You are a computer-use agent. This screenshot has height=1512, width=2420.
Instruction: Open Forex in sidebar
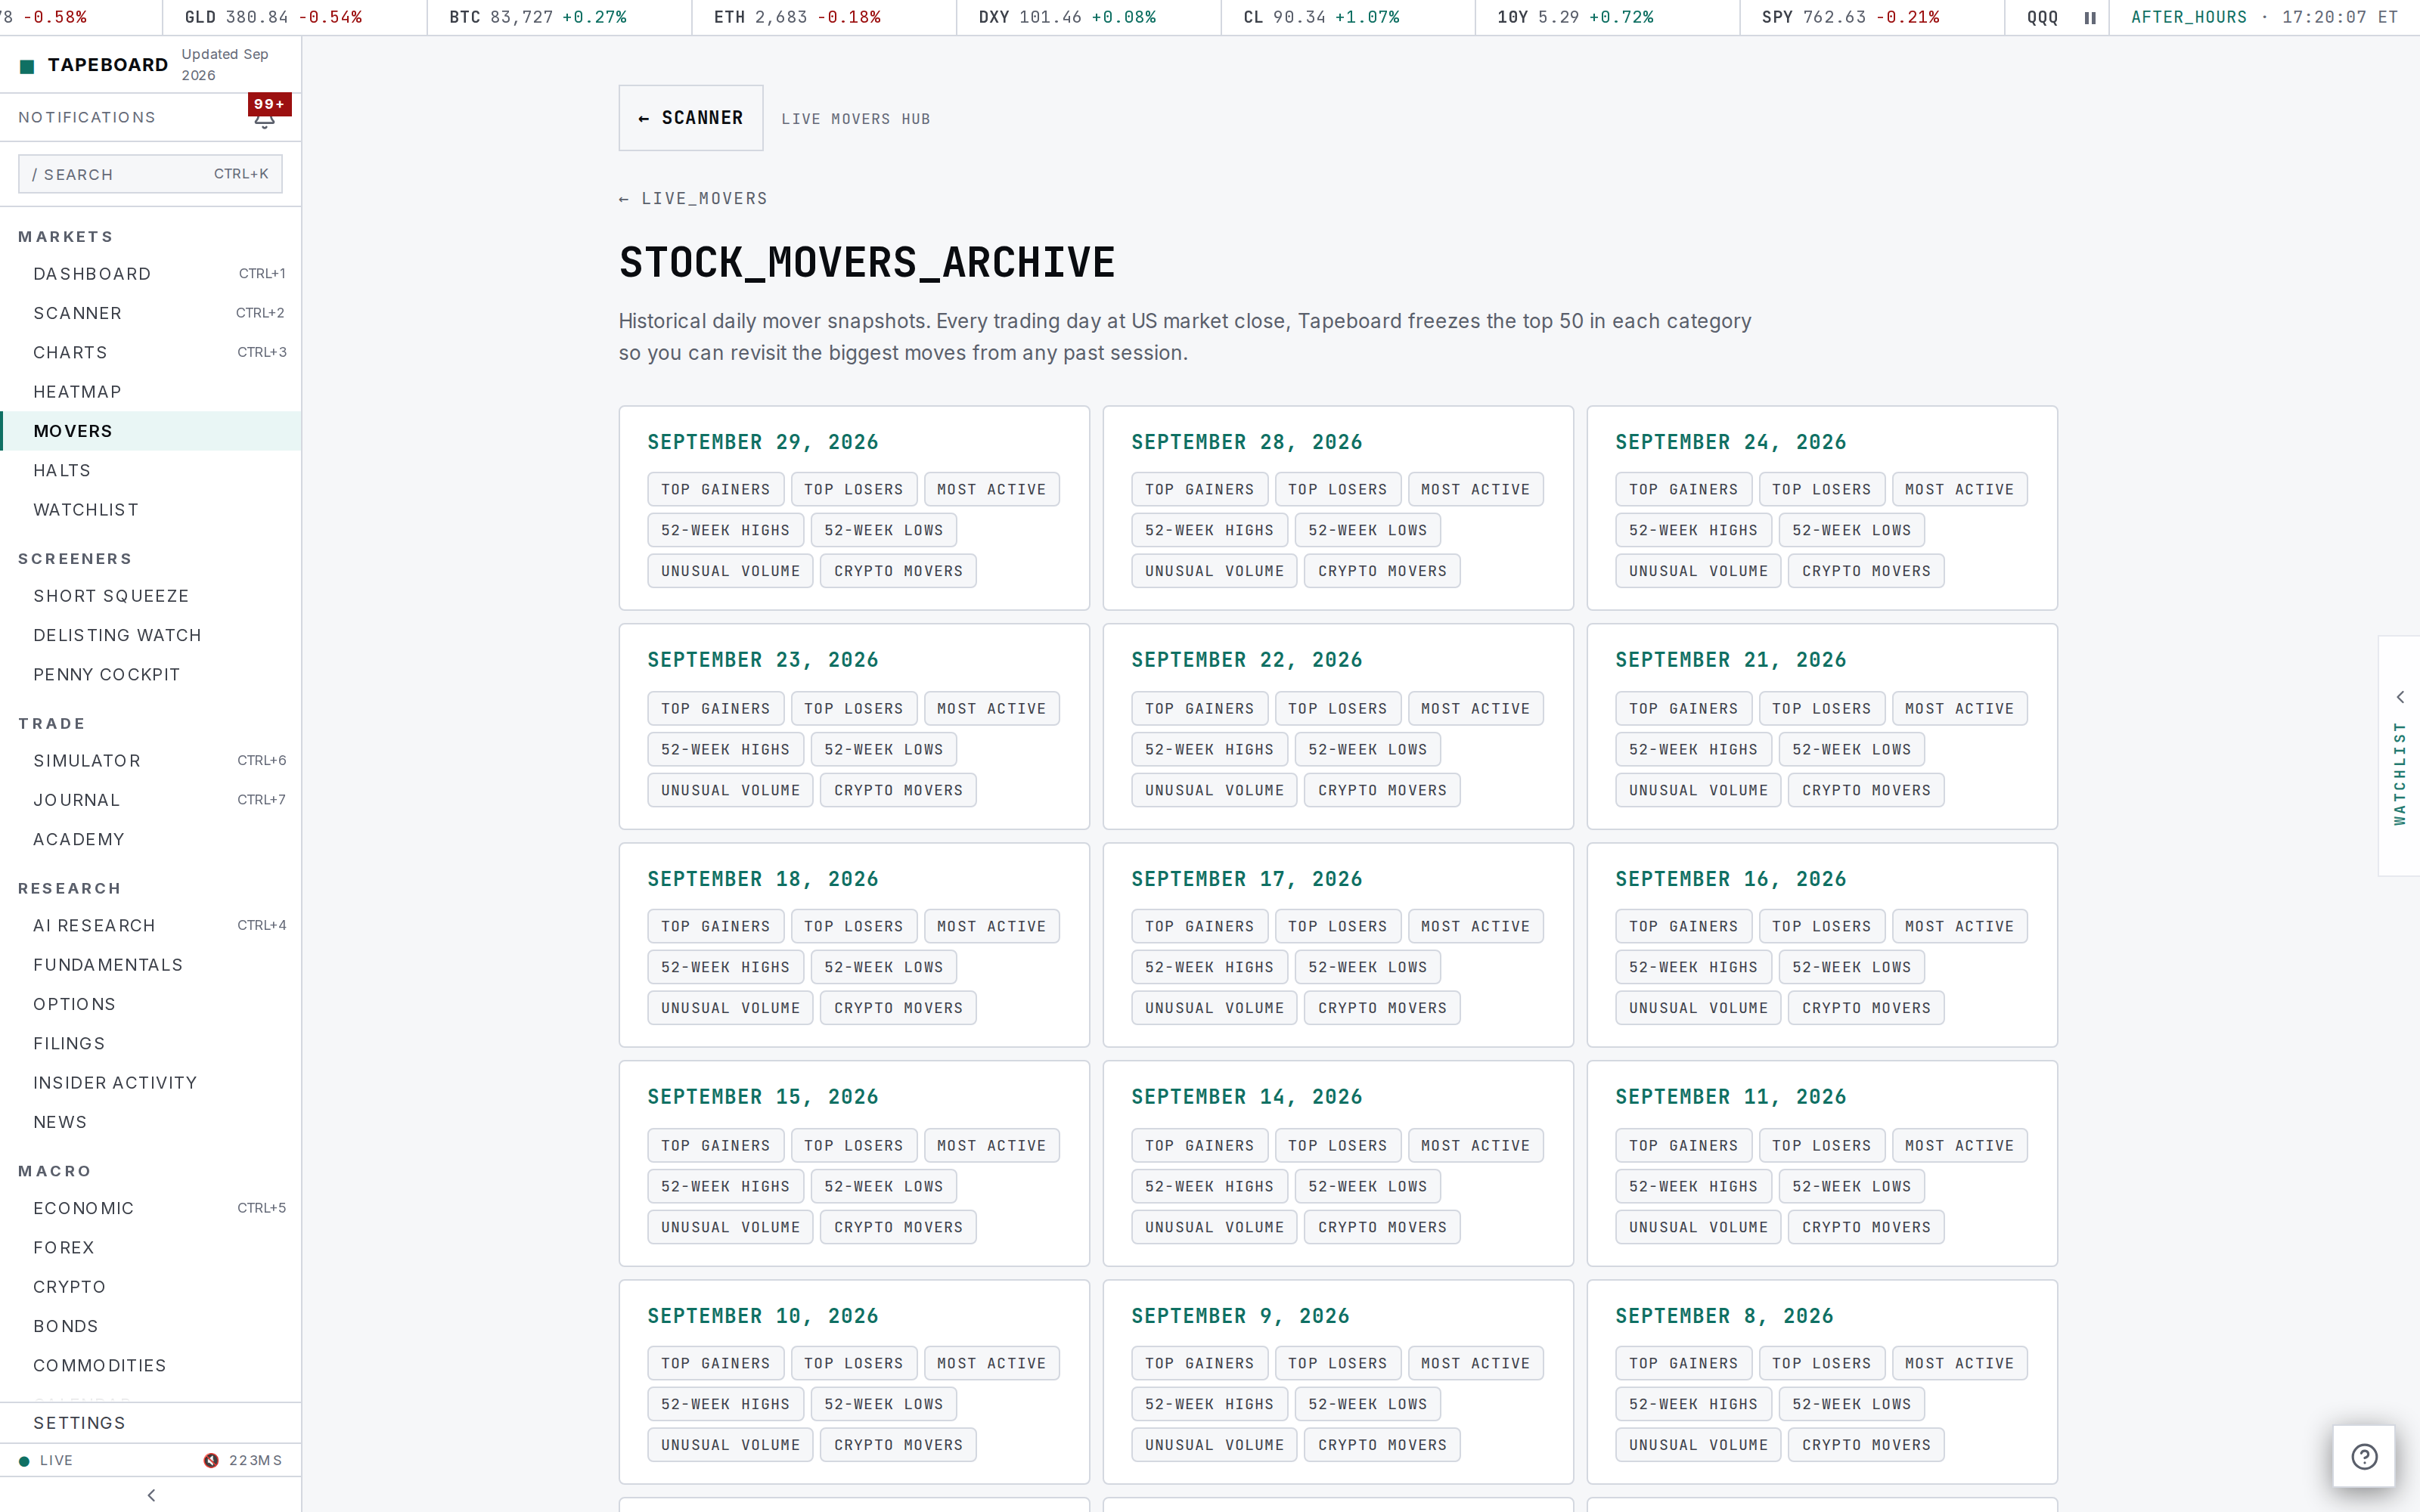pyautogui.click(x=151, y=1247)
